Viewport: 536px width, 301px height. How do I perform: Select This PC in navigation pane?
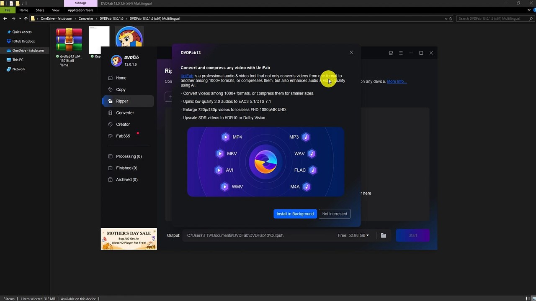[18, 60]
